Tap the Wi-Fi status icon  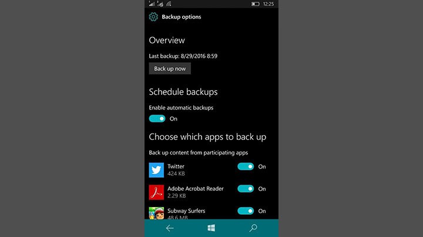pos(169,4)
